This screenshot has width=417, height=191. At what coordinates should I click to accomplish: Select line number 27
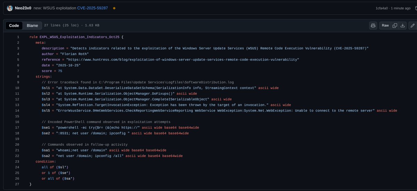coord(17,184)
